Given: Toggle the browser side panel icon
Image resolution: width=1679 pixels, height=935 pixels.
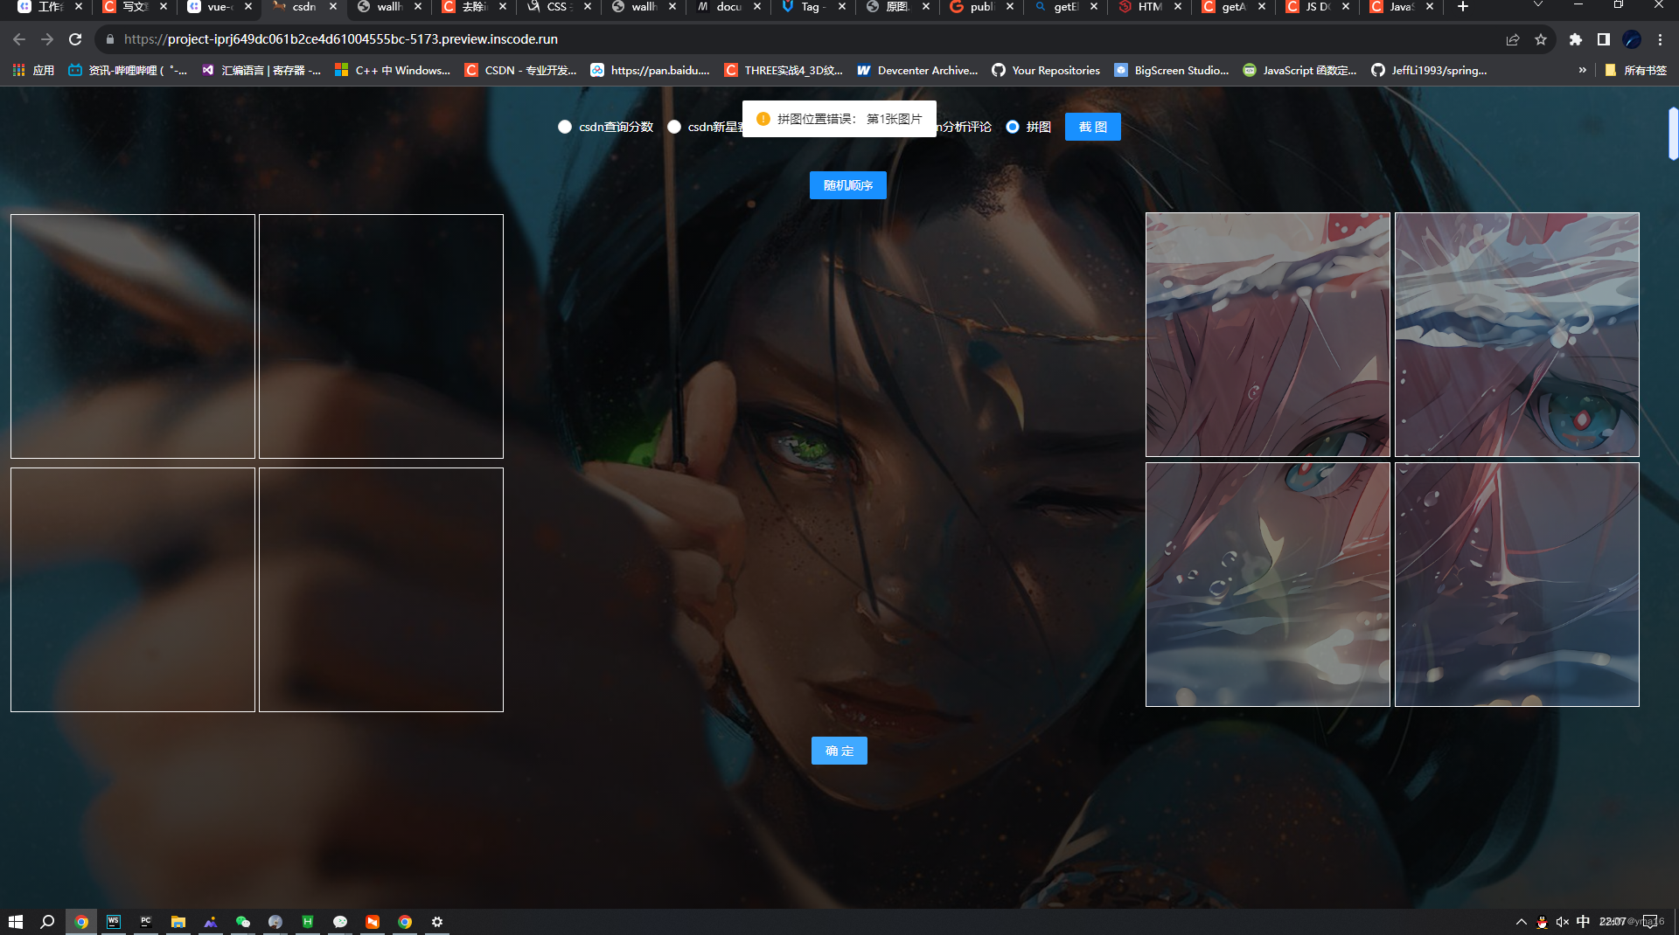Looking at the screenshot, I should tap(1604, 39).
